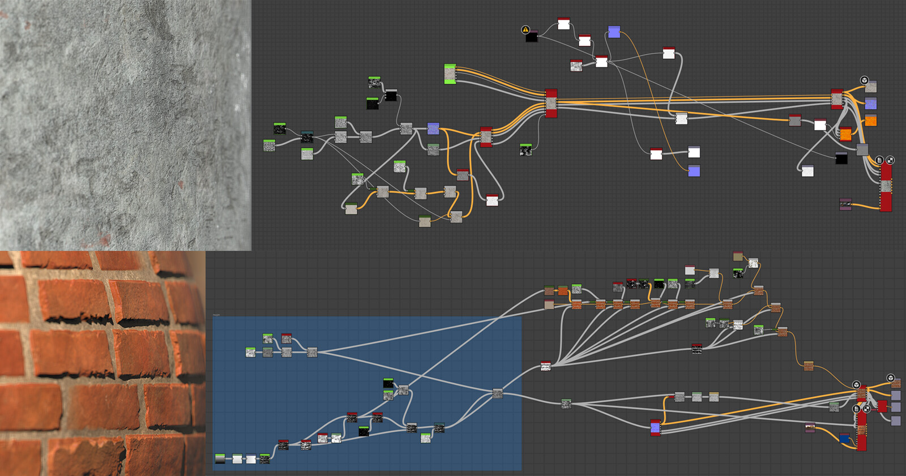Select output node under the concrete graph's cube badge
The width and height of the screenshot is (906, 476).
[x=871, y=87]
